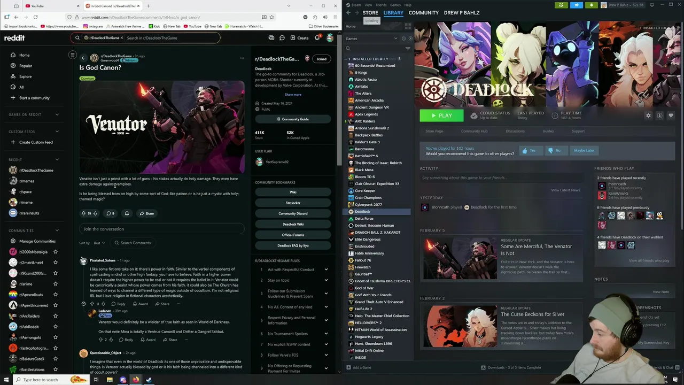Open Steam notifications bell
The width and height of the screenshot is (684, 385).
coord(591,5)
